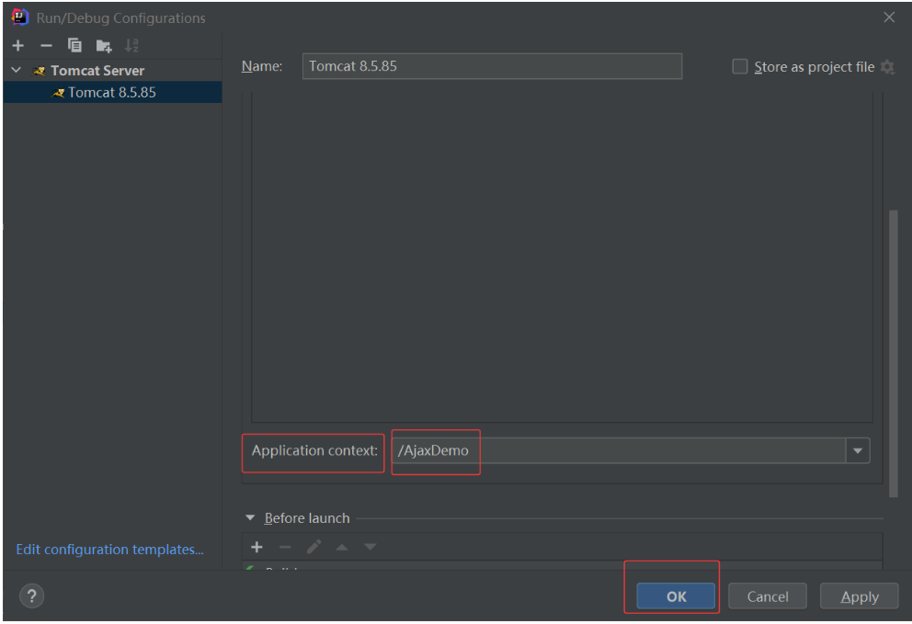Click the Apply button
This screenshot has width=912, height=624.
[x=859, y=596]
